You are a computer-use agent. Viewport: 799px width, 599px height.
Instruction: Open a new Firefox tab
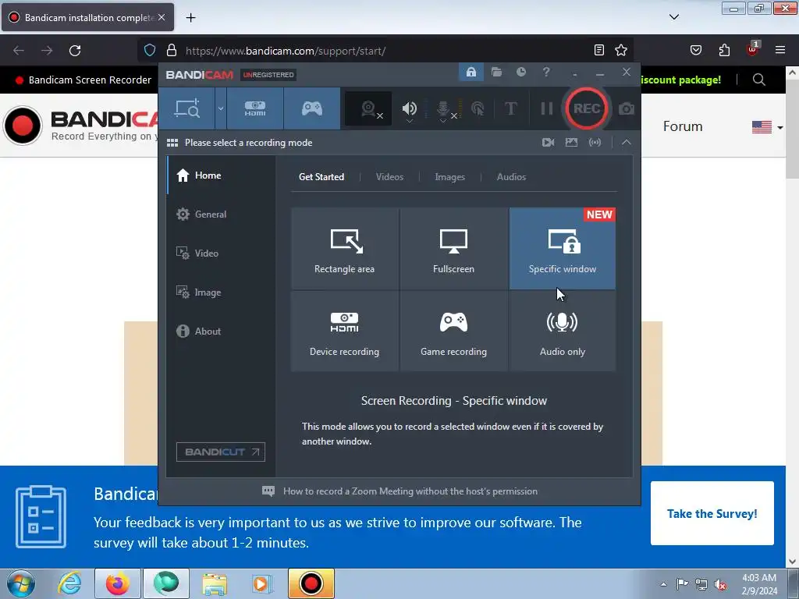[190, 18]
